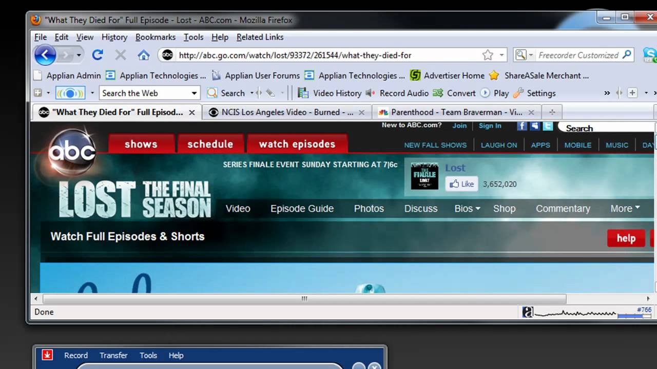Image resolution: width=657 pixels, height=369 pixels.
Task: Open the Applian User Forums bookmark
Action: [256, 75]
